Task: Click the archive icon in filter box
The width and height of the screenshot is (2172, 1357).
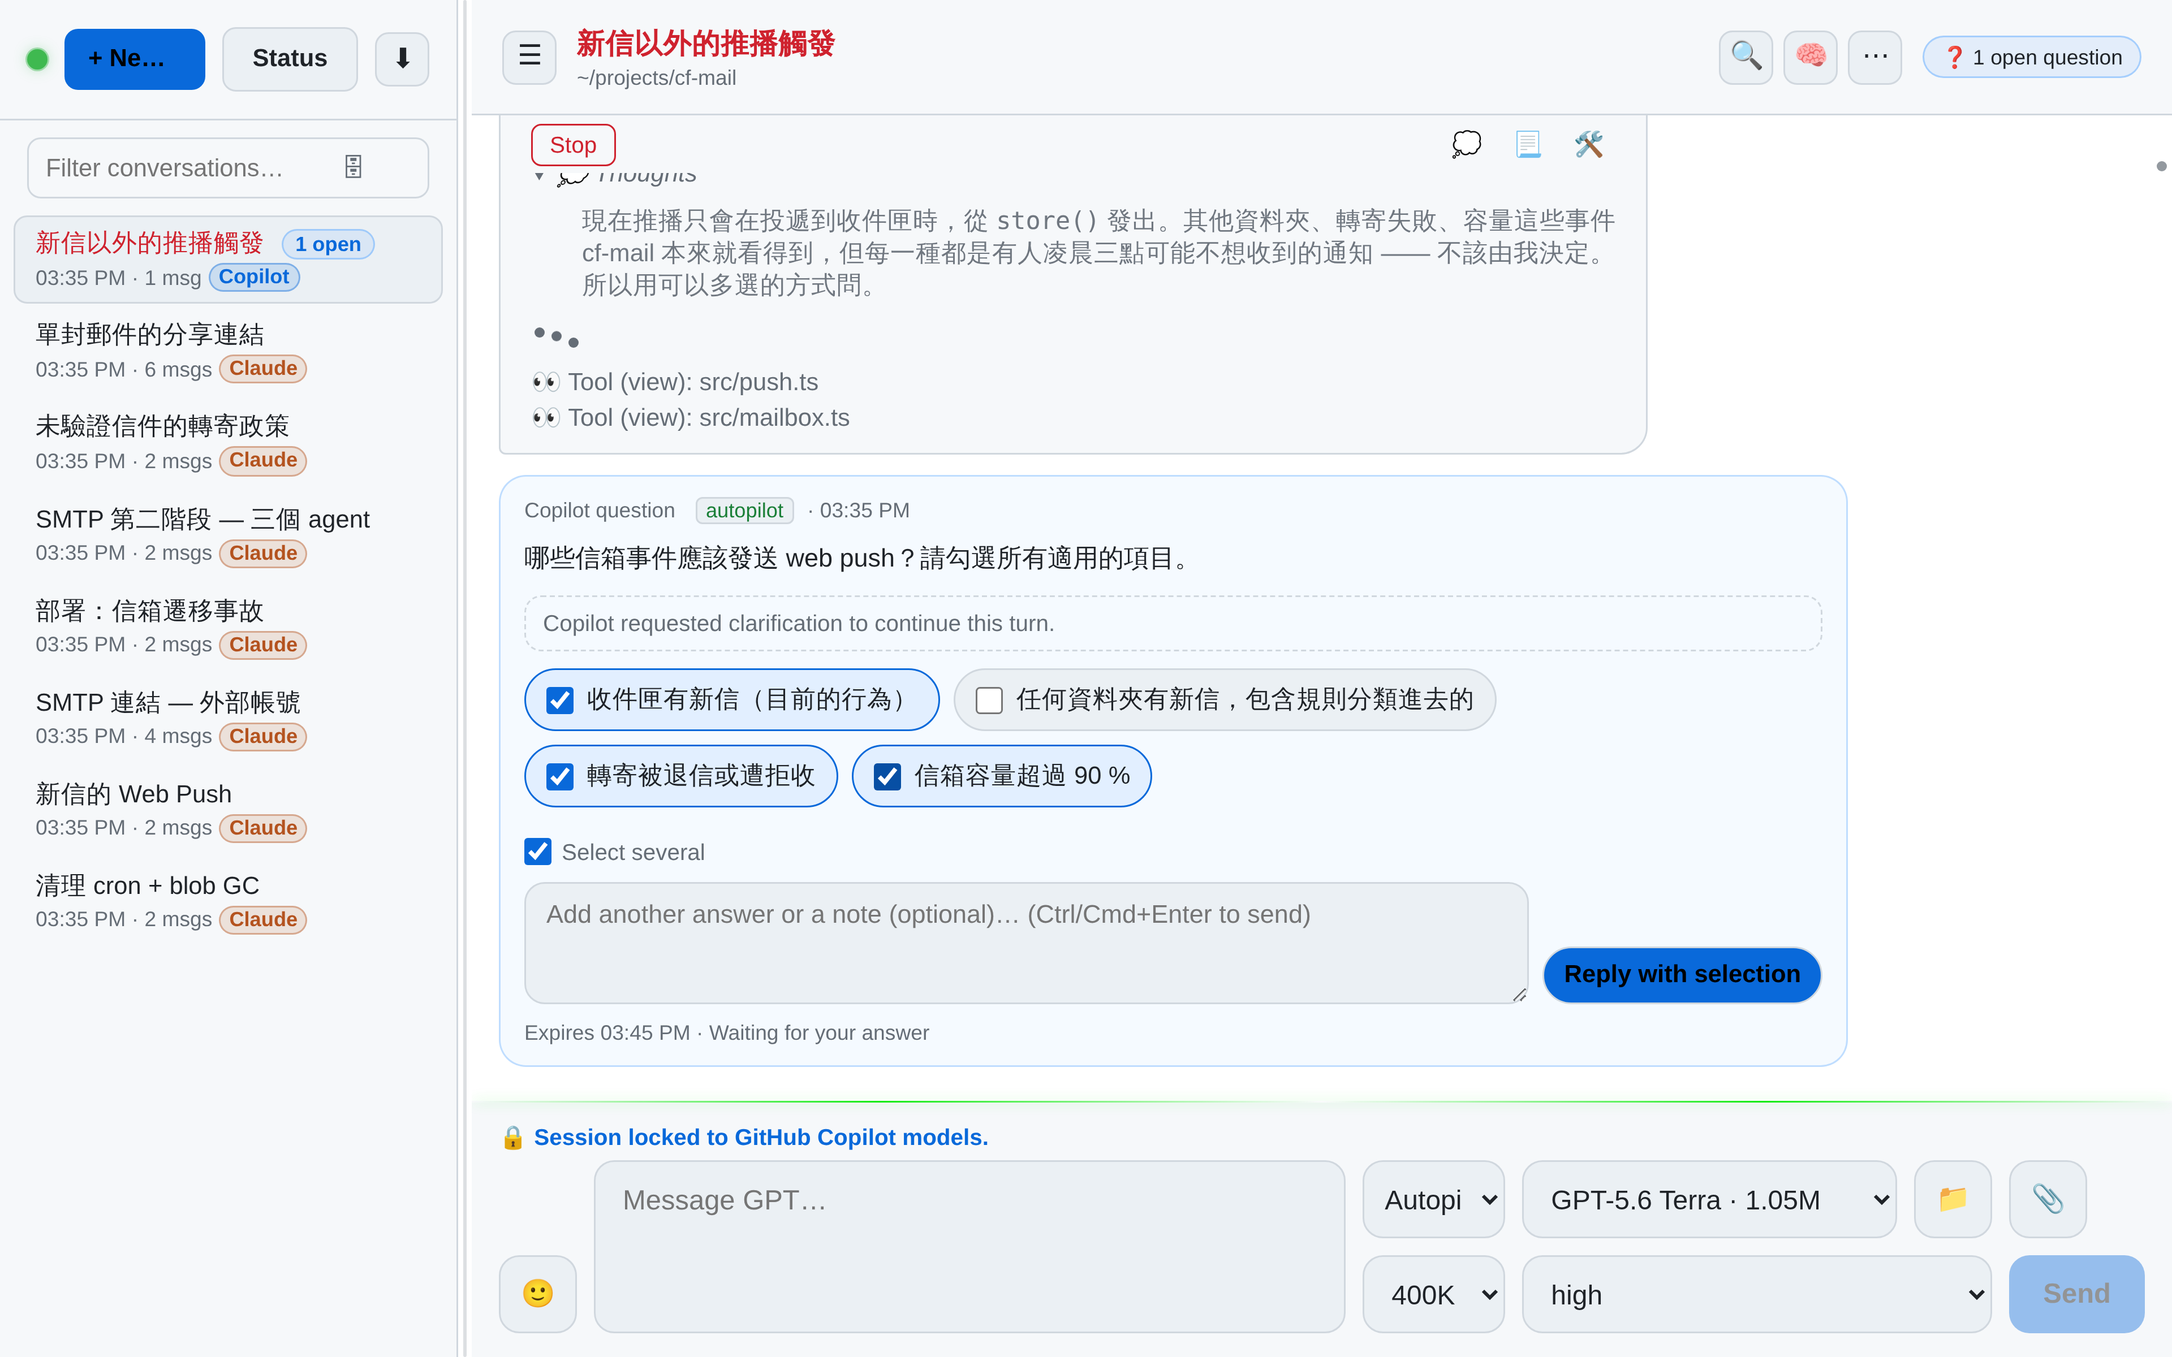Action: pyautogui.click(x=353, y=167)
